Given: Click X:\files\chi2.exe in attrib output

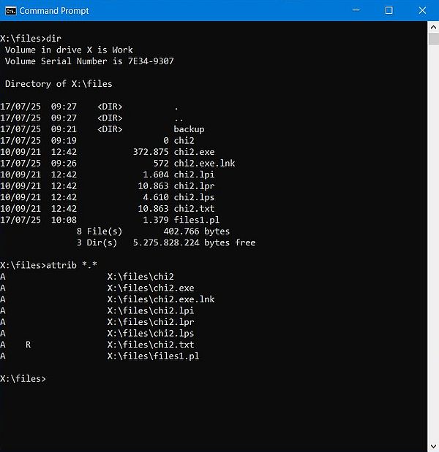Looking at the screenshot, I should (x=151, y=288).
